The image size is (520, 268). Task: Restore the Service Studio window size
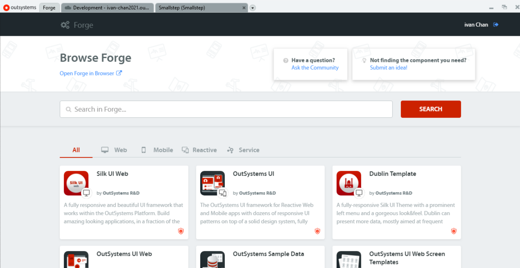(x=504, y=7)
